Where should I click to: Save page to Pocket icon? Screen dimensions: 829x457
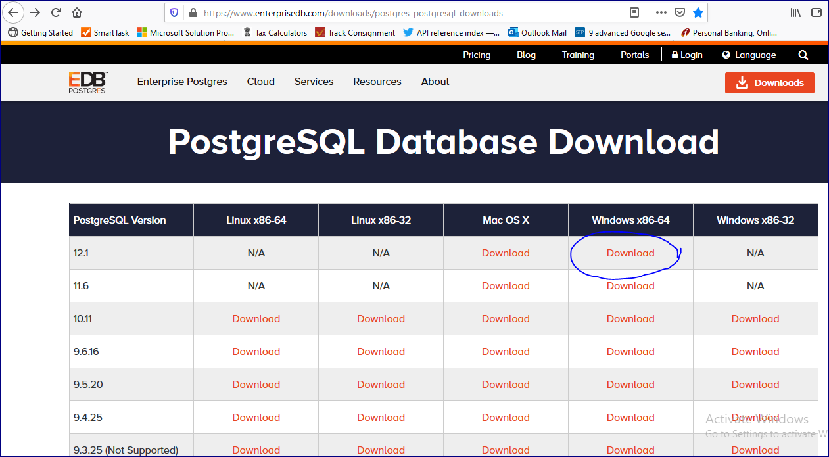[680, 12]
